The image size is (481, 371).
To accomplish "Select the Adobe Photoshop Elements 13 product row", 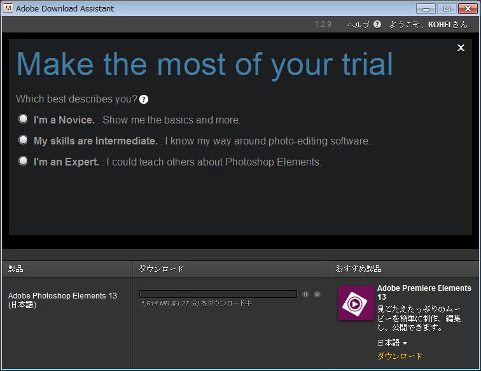I will [x=62, y=300].
